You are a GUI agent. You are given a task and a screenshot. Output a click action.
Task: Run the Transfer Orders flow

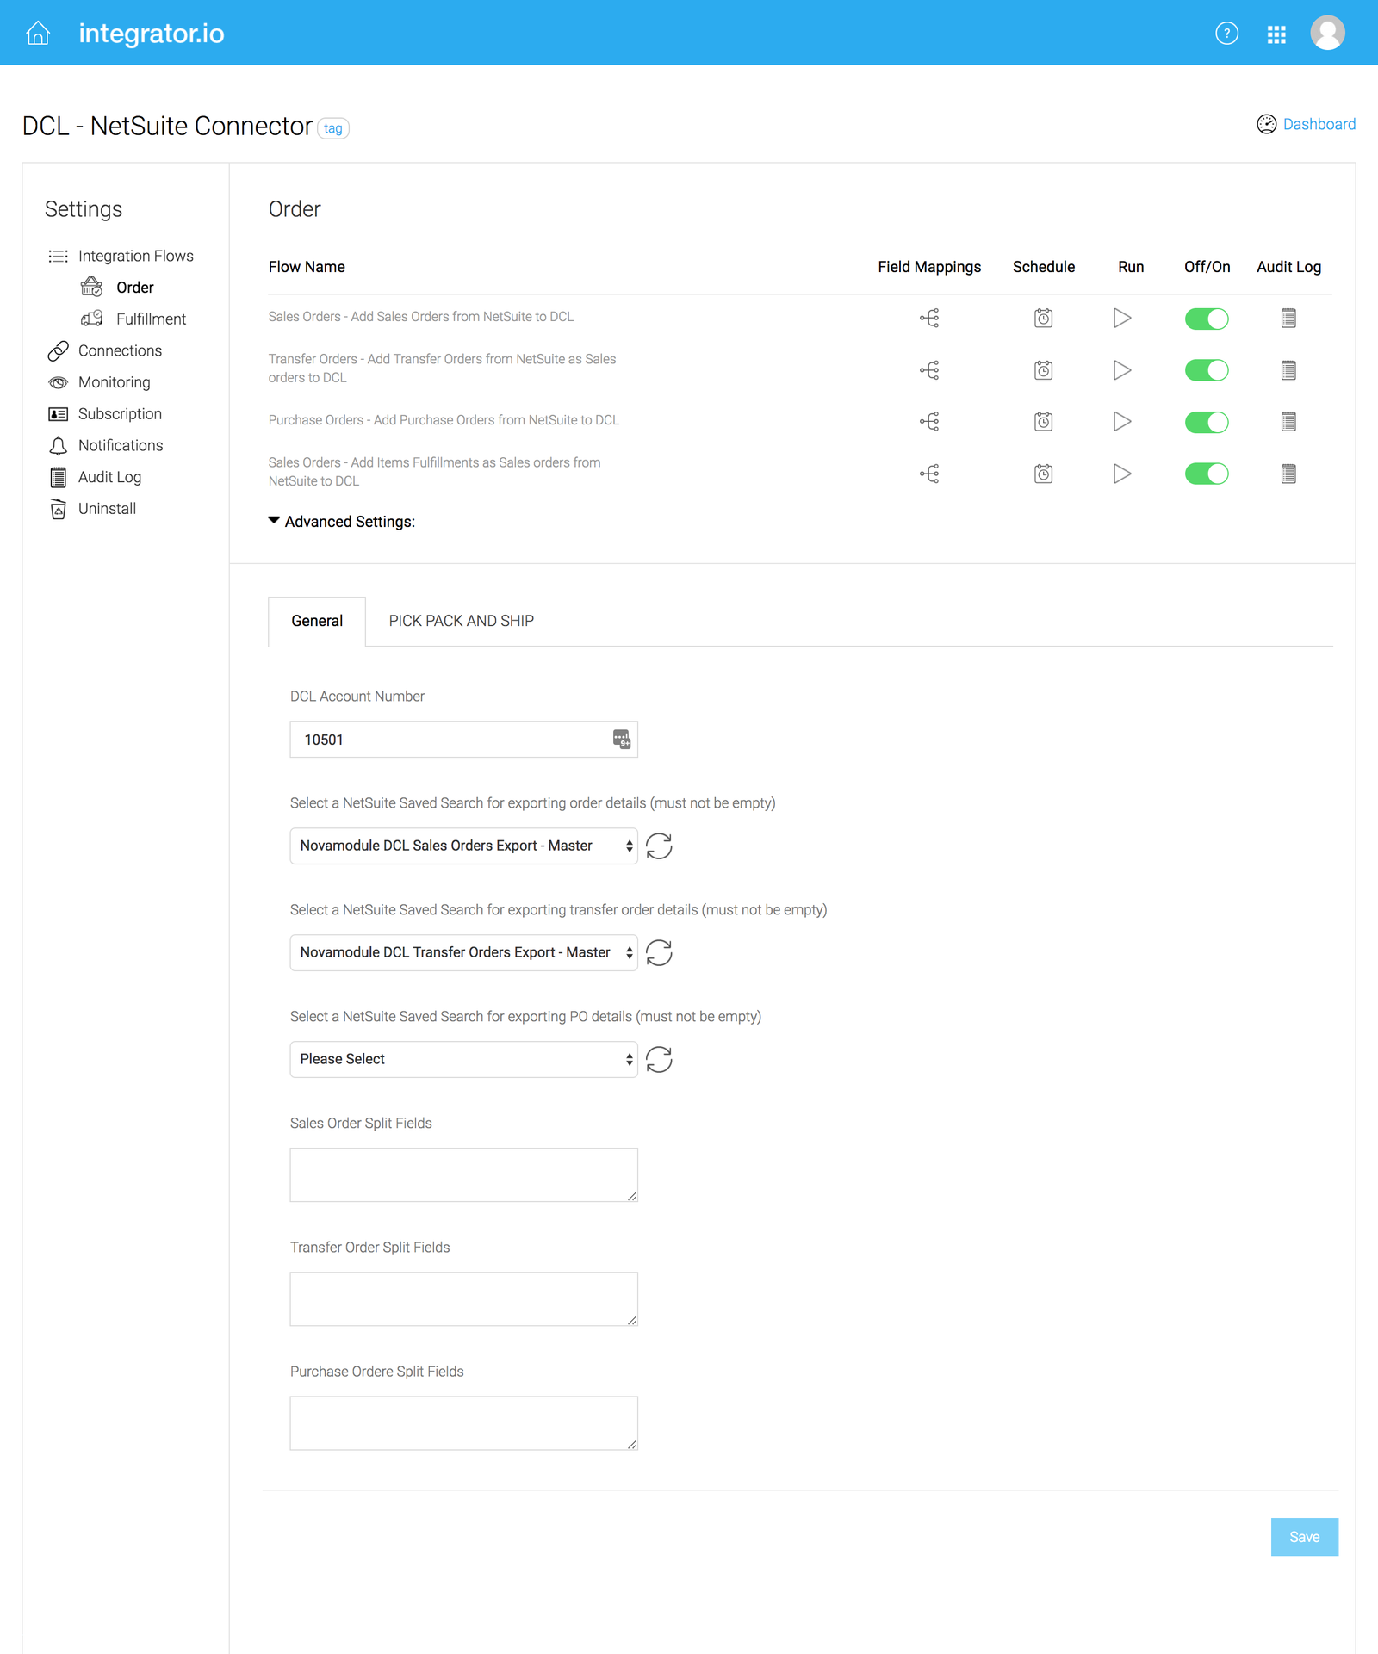pyautogui.click(x=1121, y=370)
